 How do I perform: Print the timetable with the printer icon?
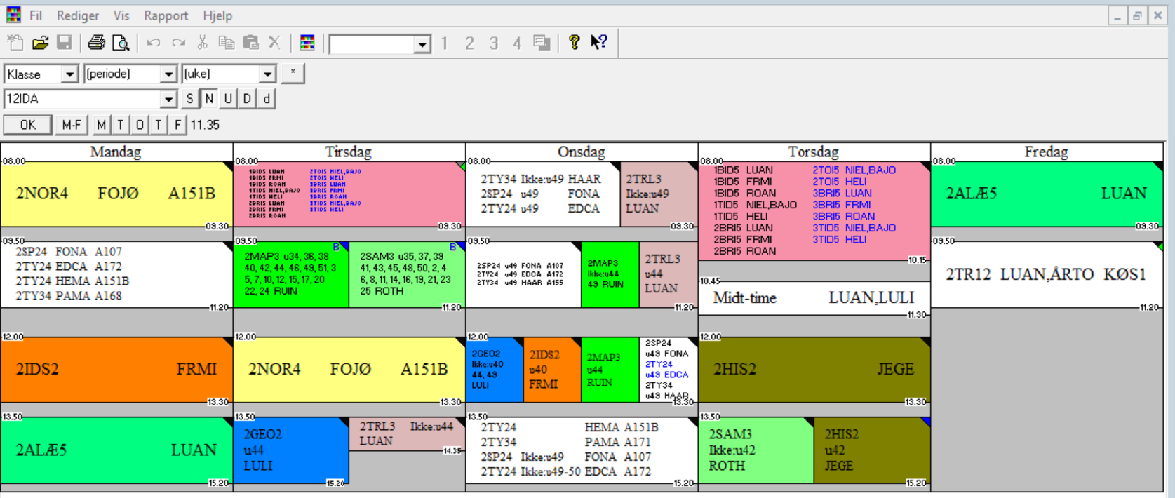[96, 43]
